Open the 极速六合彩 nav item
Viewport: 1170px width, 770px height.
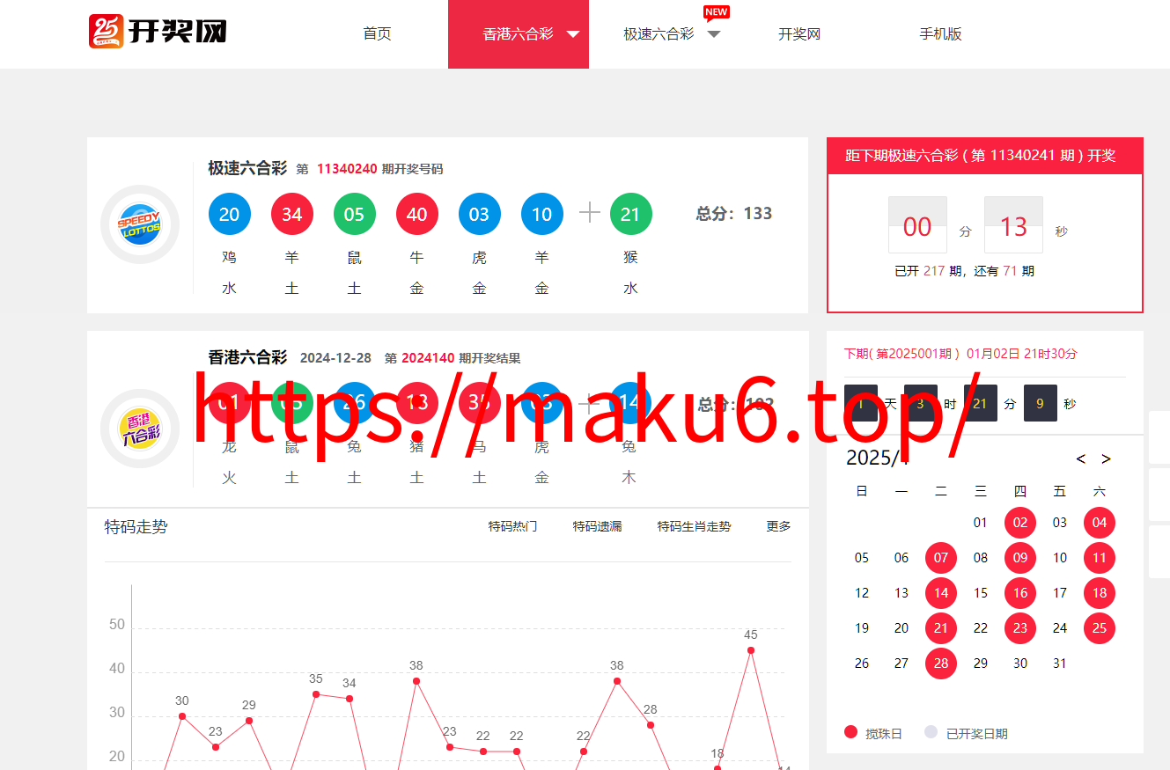[659, 34]
